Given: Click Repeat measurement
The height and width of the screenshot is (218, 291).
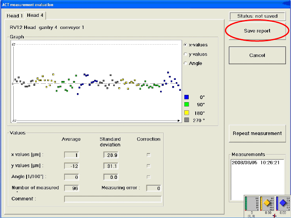Looking at the screenshot, I should pyautogui.click(x=257, y=133).
